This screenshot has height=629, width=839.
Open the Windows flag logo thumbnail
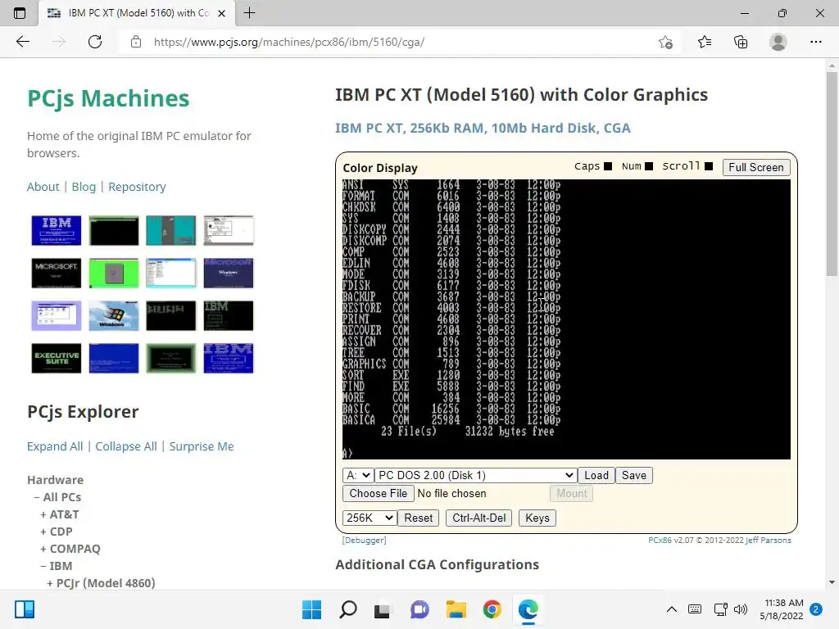(113, 315)
